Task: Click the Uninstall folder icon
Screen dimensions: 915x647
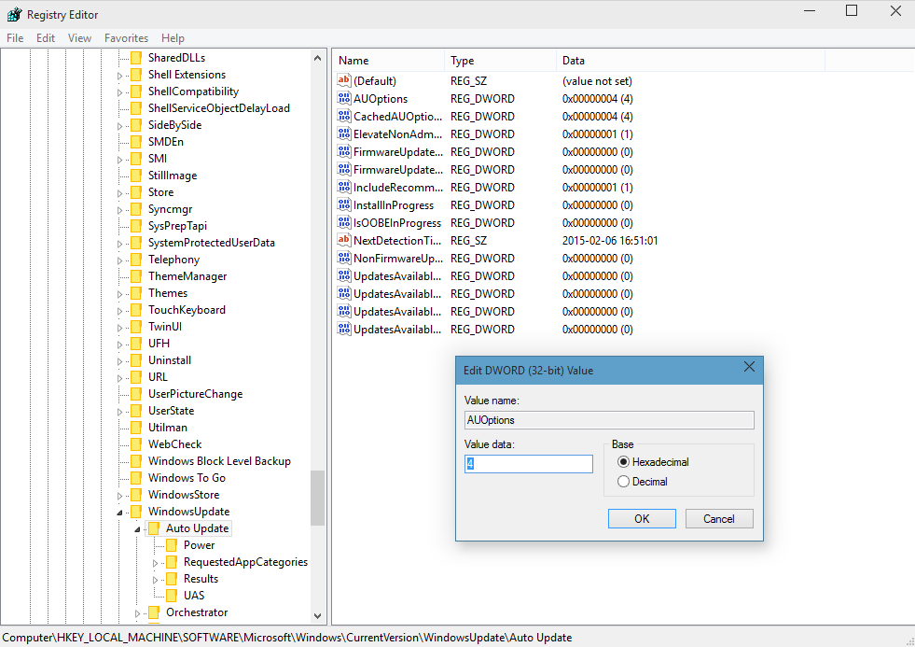Action: pos(136,360)
